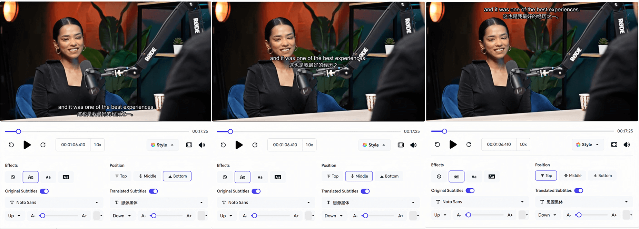
Task: Click original font-size slider in middle panel
Action: [271, 216]
